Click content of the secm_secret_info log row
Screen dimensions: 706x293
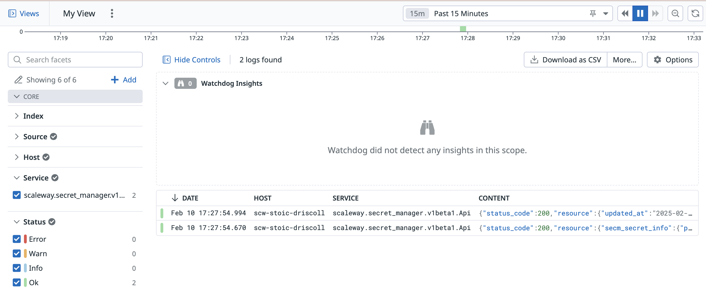(586, 228)
